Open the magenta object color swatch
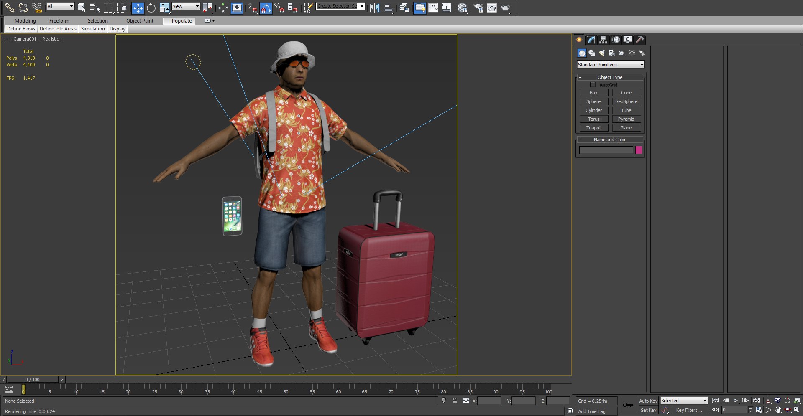 click(x=639, y=150)
